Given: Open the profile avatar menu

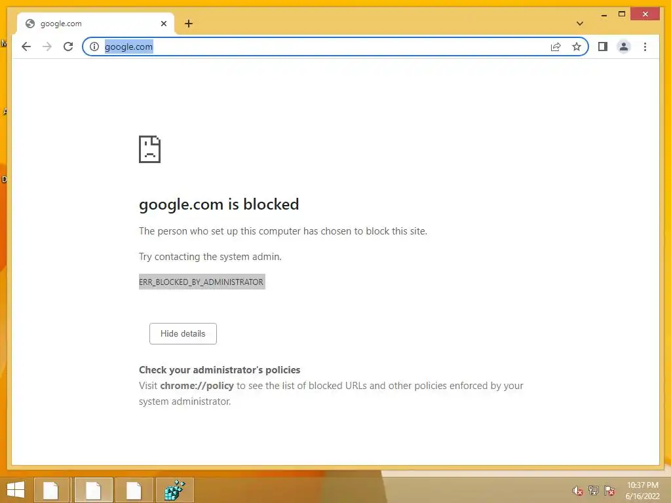Looking at the screenshot, I should [x=624, y=47].
